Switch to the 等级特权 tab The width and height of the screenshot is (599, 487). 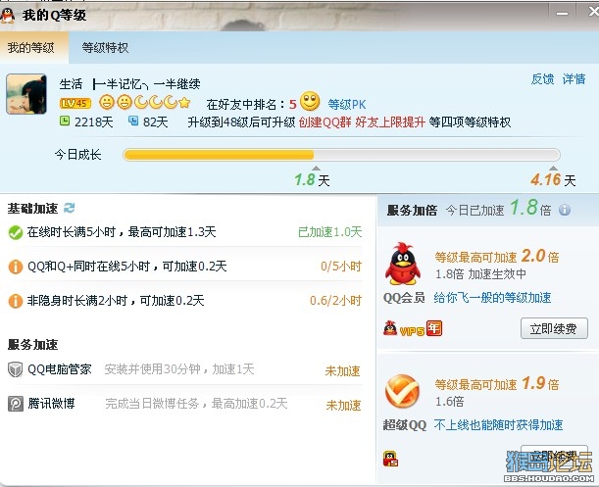point(105,47)
